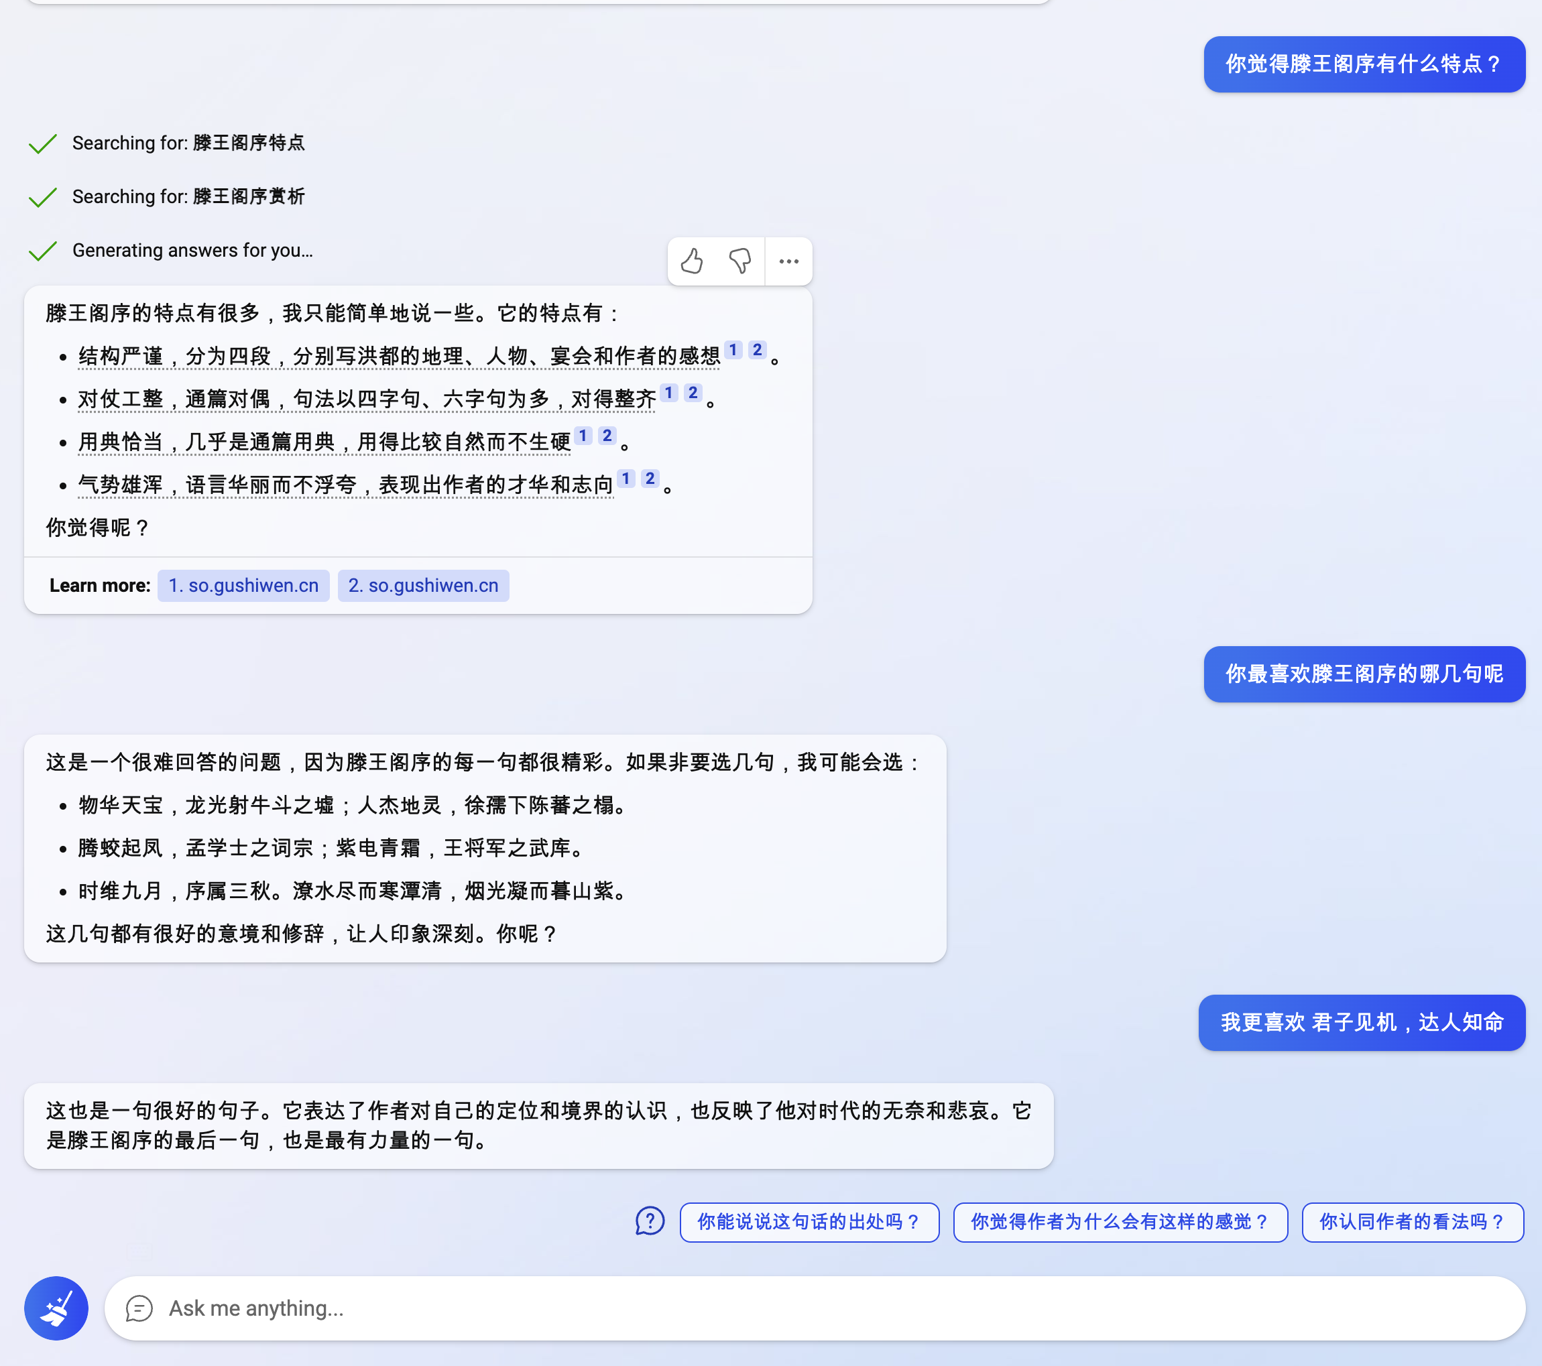Click citation 1 after 结构严谨 bullet

[x=733, y=350]
